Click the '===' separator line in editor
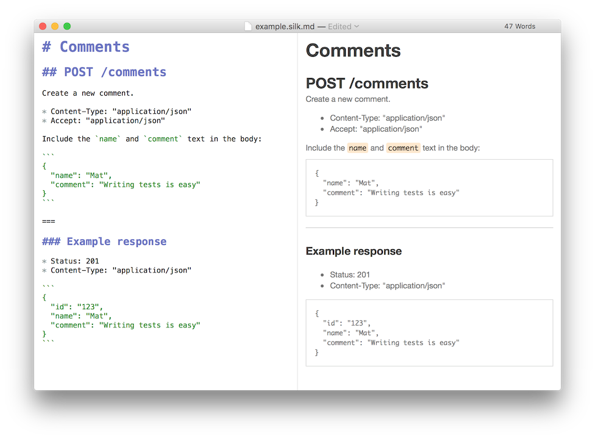 pyautogui.click(x=49, y=221)
